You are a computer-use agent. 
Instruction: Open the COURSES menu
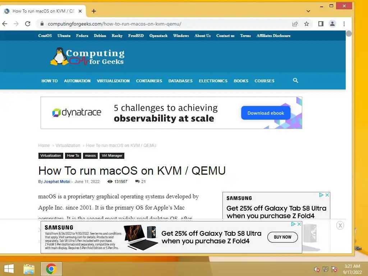264,81
